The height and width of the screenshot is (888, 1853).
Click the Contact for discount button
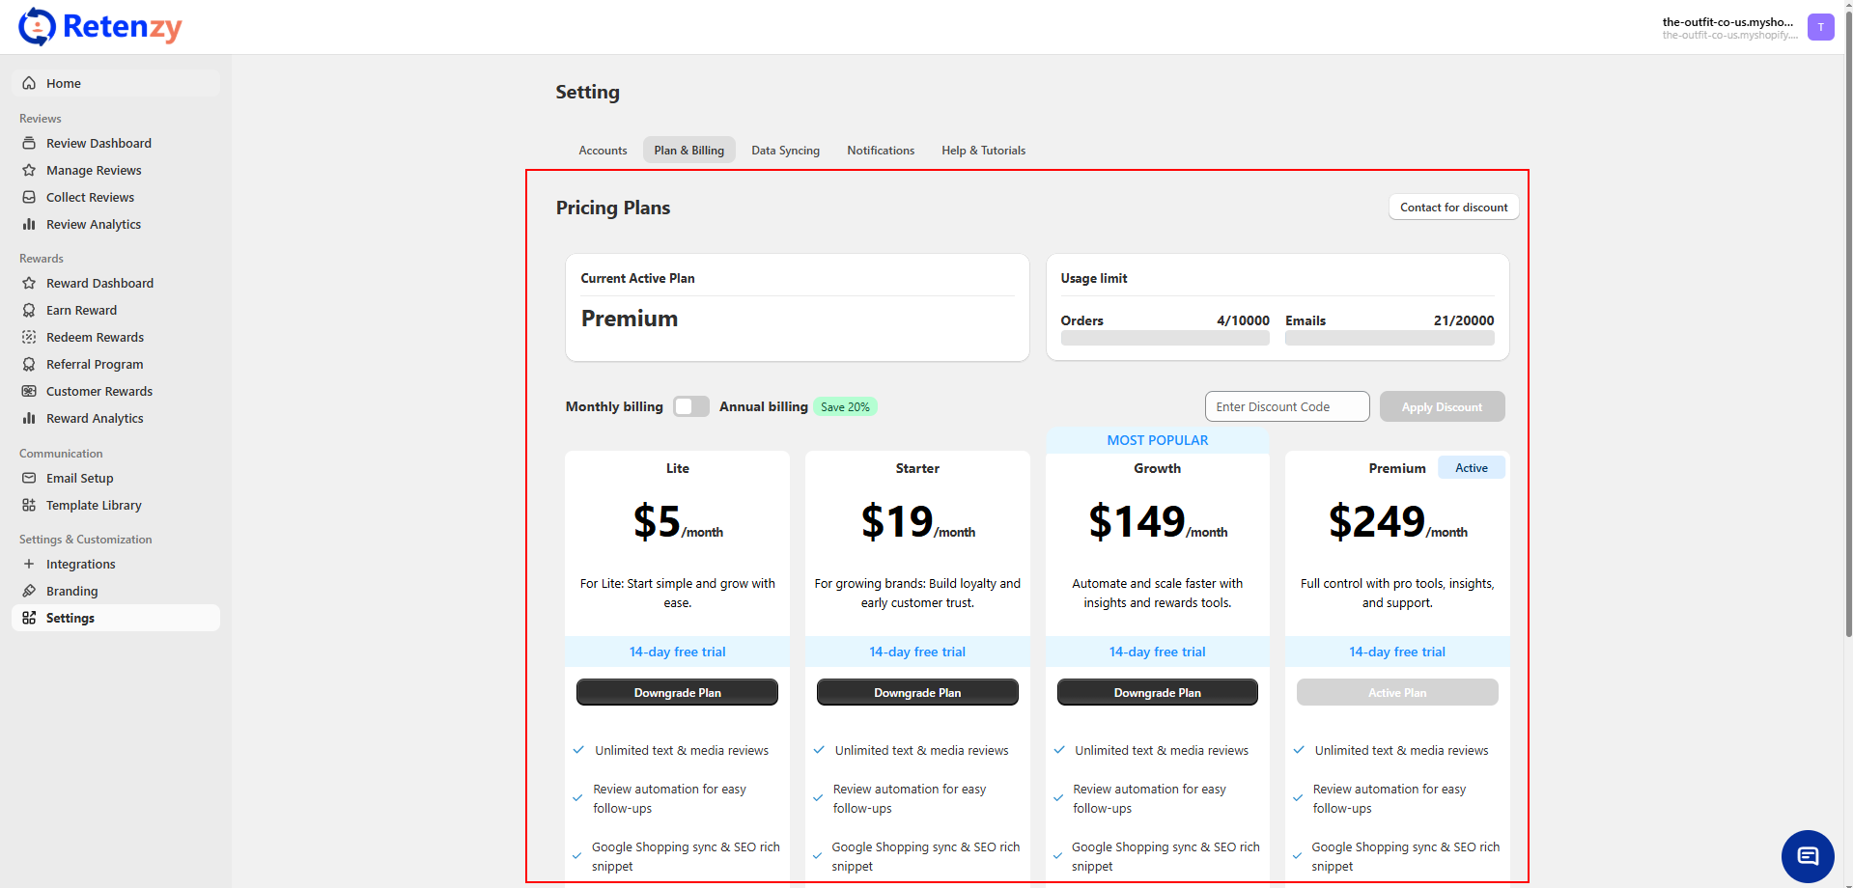(x=1453, y=208)
